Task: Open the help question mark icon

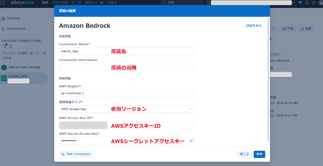Action: (314, 3)
